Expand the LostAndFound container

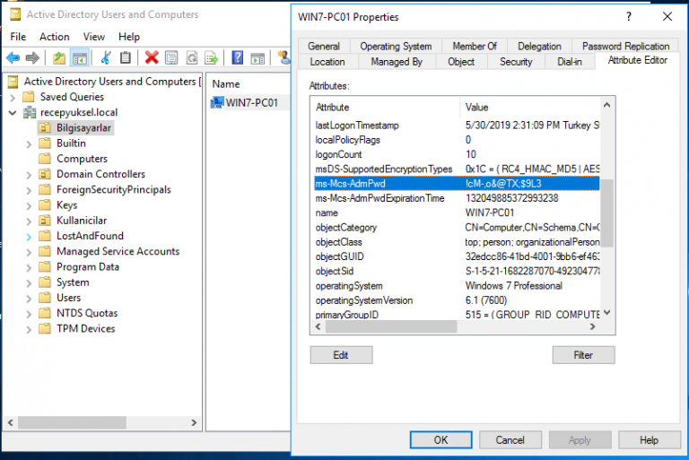click(29, 237)
